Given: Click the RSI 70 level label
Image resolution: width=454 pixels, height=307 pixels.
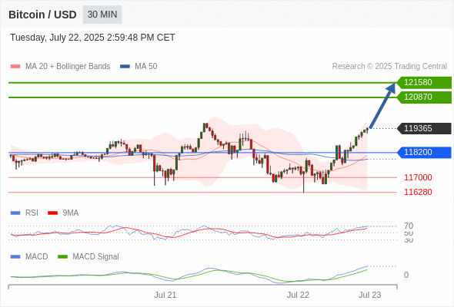Looking at the screenshot, I should point(409,226).
